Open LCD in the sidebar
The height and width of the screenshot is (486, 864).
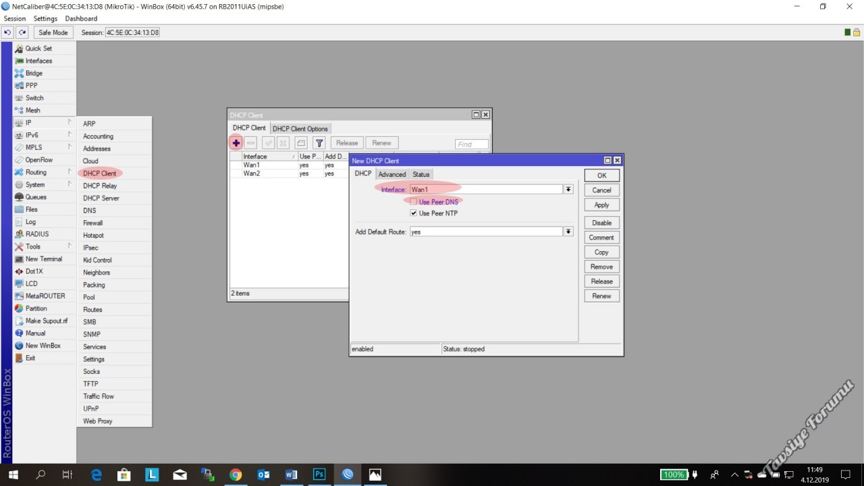point(32,283)
